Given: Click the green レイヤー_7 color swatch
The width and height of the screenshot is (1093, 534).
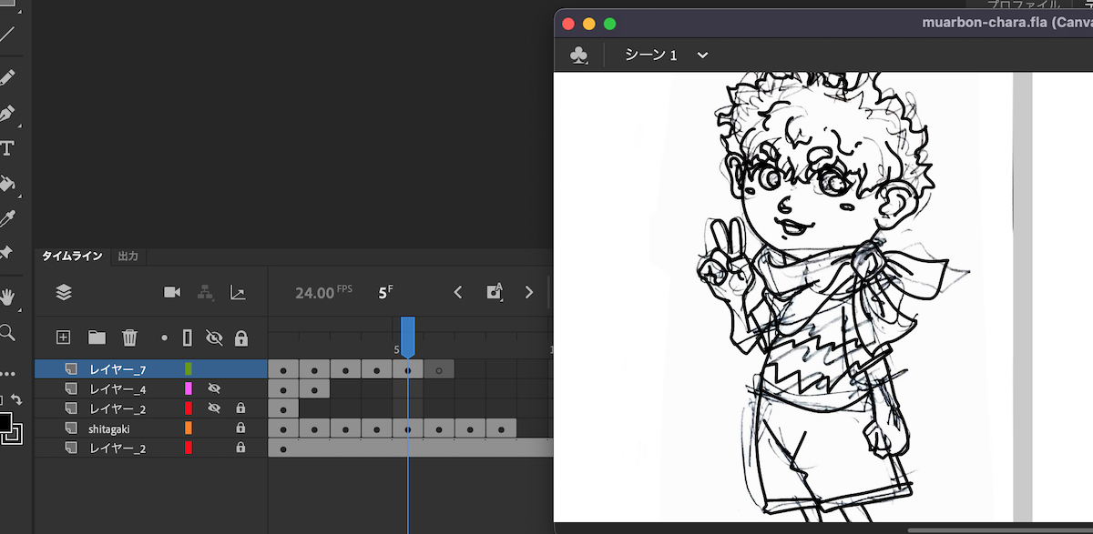Looking at the screenshot, I should coord(189,369).
